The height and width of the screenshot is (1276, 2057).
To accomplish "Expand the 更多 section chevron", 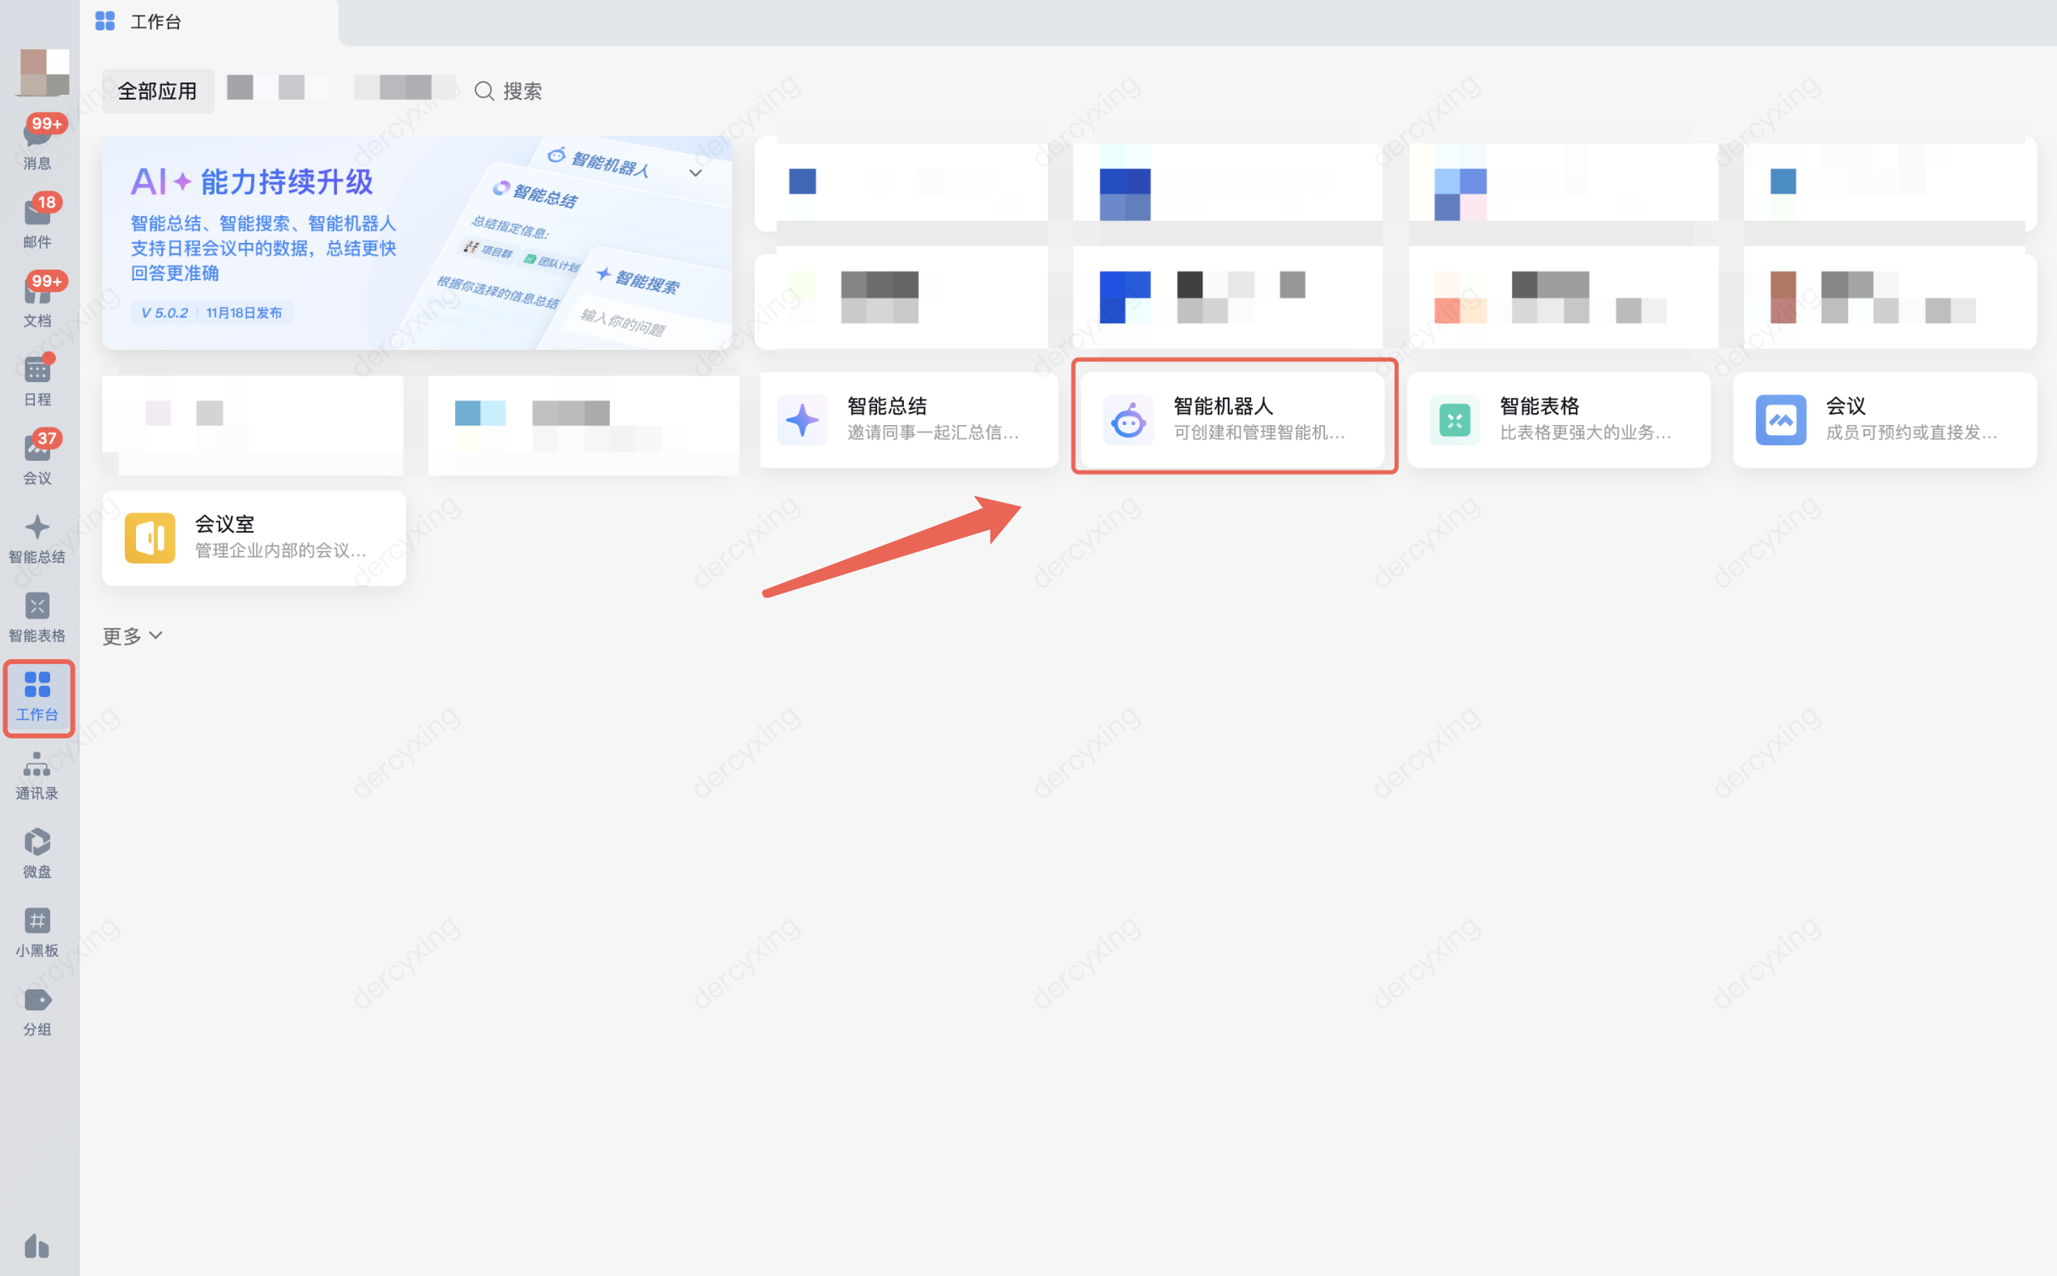I will [x=155, y=636].
